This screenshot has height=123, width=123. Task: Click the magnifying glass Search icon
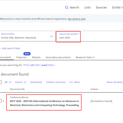66,7
